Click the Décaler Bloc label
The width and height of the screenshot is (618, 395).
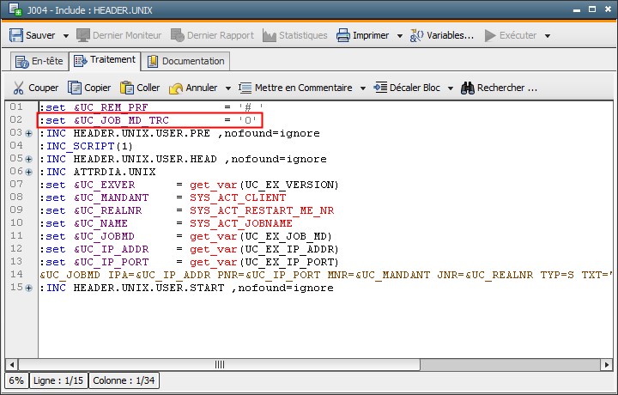(415, 88)
